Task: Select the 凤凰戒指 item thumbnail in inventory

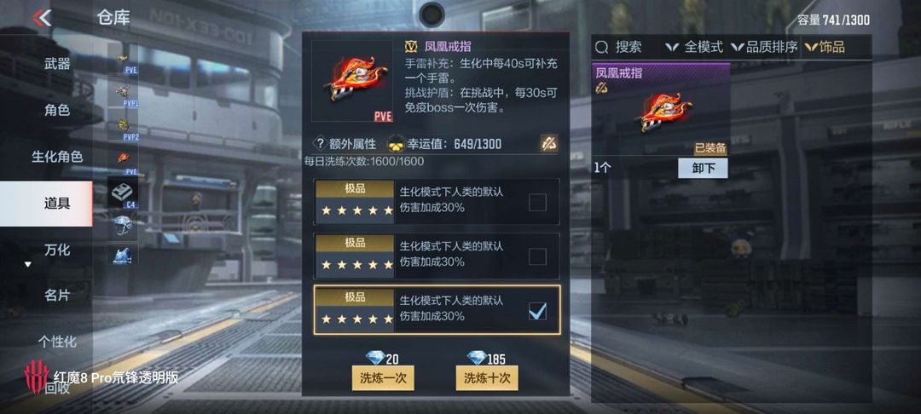Action: tap(661, 110)
